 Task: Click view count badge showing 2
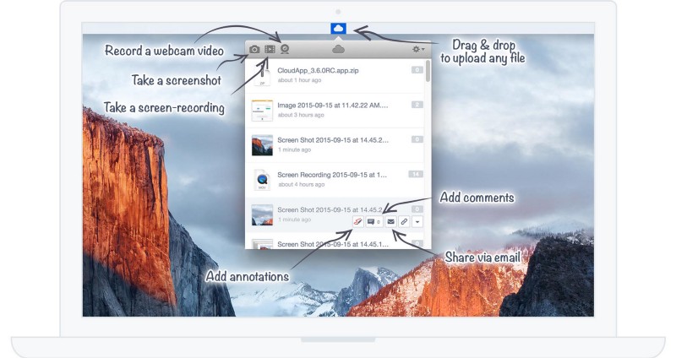417,105
